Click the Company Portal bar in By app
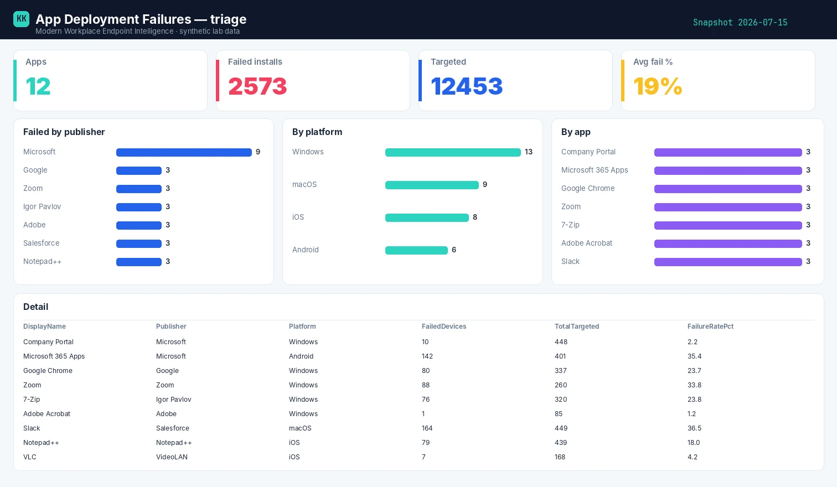The height and width of the screenshot is (487, 837). point(728,152)
